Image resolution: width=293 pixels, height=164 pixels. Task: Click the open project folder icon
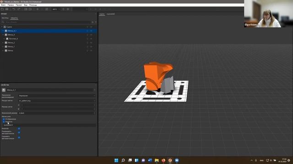click(x=2, y=9)
